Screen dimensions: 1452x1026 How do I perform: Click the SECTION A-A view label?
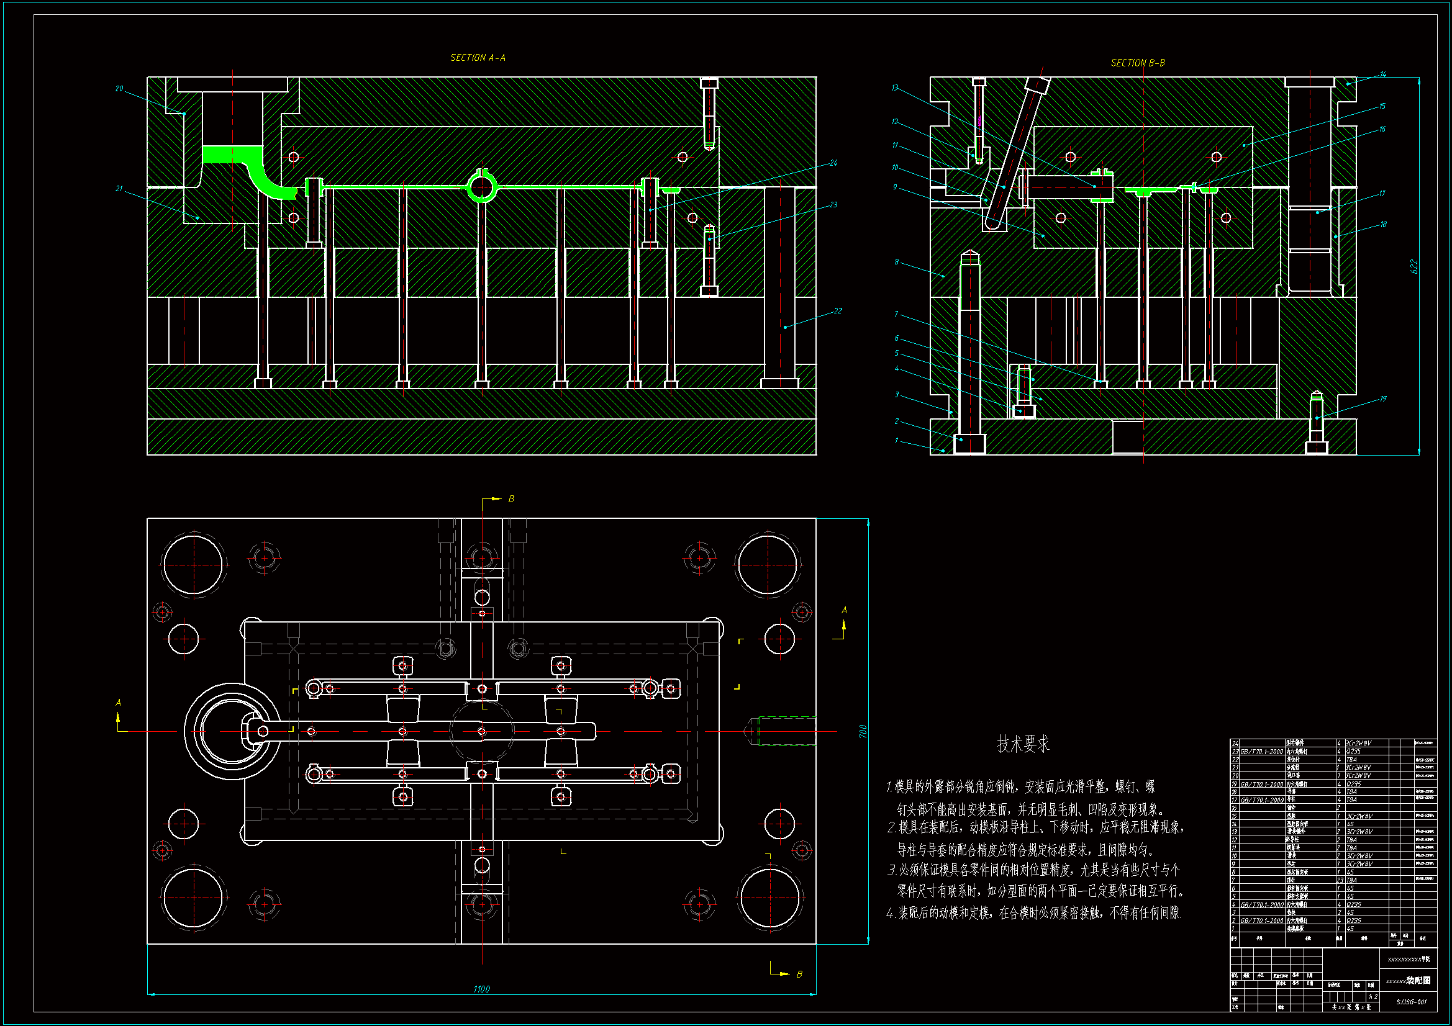[x=478, y=58]
